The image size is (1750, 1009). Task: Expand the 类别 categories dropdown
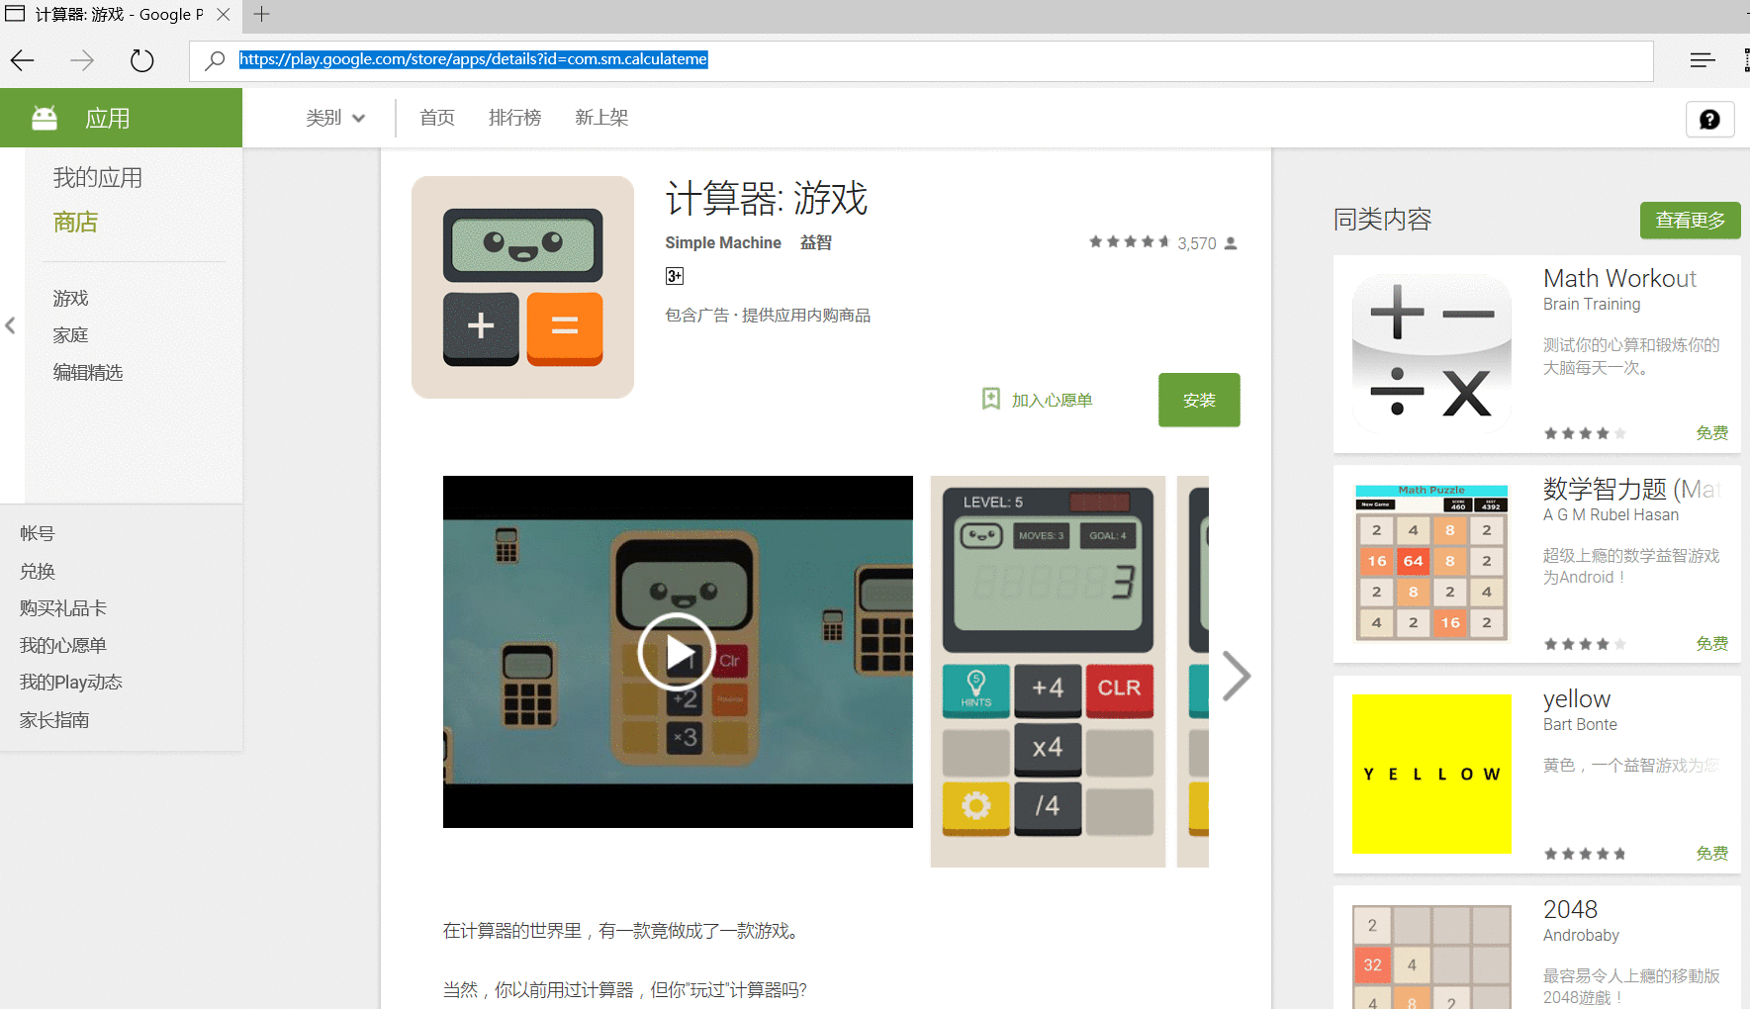(335, 119)
